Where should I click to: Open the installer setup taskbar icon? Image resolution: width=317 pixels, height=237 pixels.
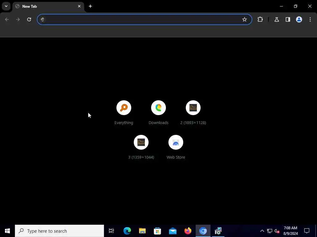[218, 231]
